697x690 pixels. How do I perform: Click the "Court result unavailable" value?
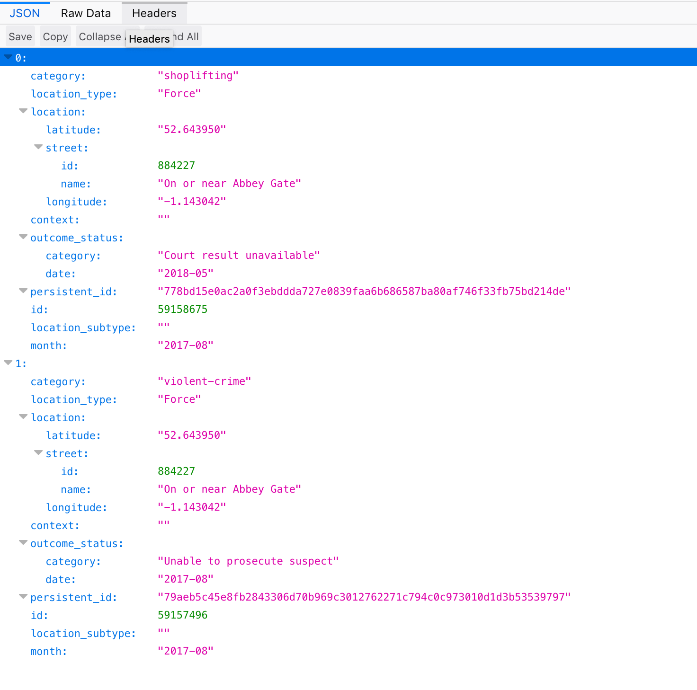[x=239, y=256]
